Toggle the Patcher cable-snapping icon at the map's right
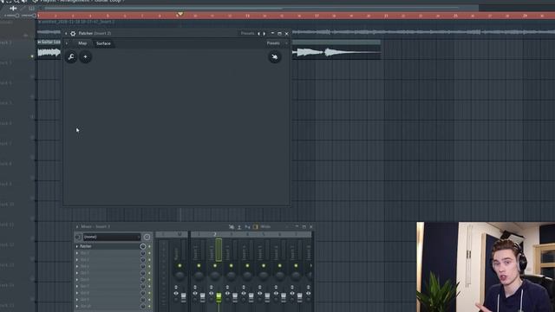 click(275, 57)
